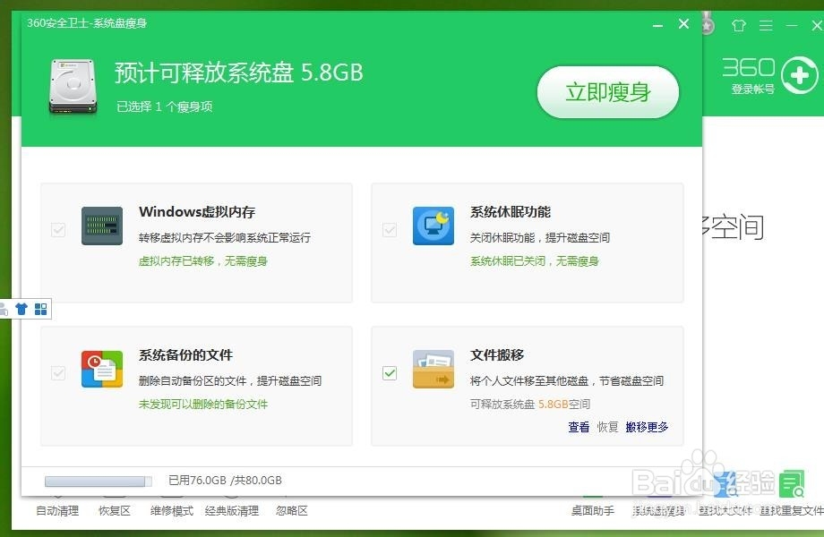This screenshot has height=537, width=824.
Task: Click 系统休眠已关闭，无需瘦身 status text
Action: coord(535,260)
